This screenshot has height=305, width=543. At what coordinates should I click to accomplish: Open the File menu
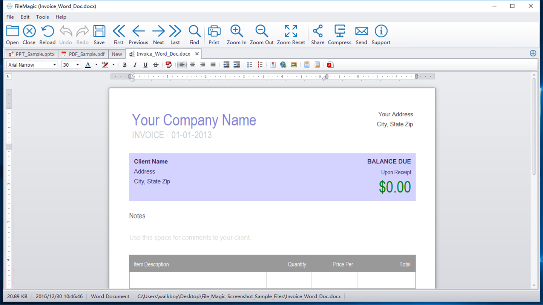(x=10, y=17)
